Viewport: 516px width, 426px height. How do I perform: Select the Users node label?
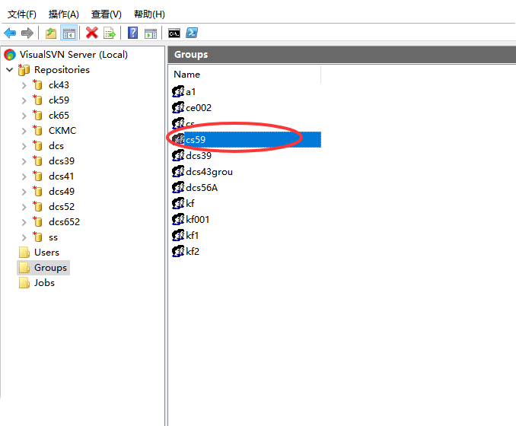pyautogui.click(x=46, y=253)
